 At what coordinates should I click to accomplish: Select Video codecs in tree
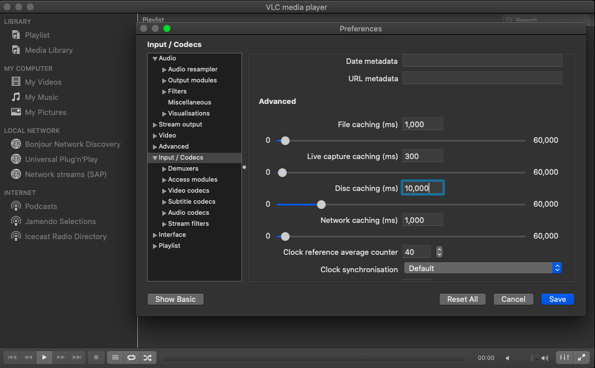coord(188,190)
